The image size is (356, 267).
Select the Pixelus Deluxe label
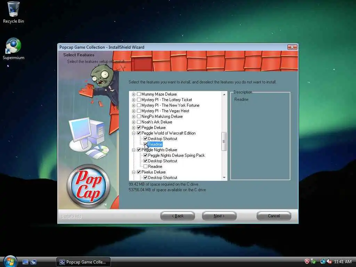[x=153, y=172]
